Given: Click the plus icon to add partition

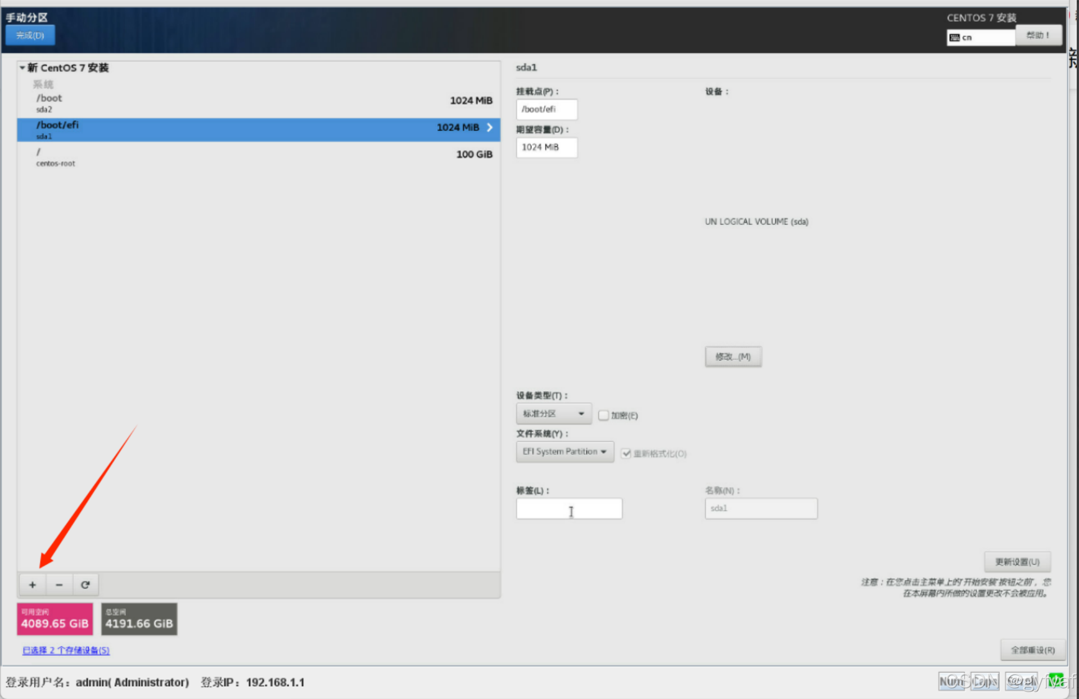Looking at the screenshot, I should pyautogui.click(x=33, y=585).
